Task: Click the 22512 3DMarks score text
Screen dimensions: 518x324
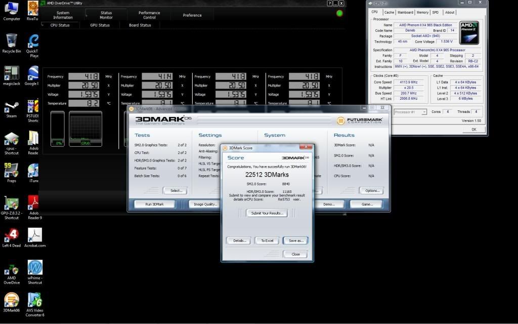Action: [x=267, y=175]
